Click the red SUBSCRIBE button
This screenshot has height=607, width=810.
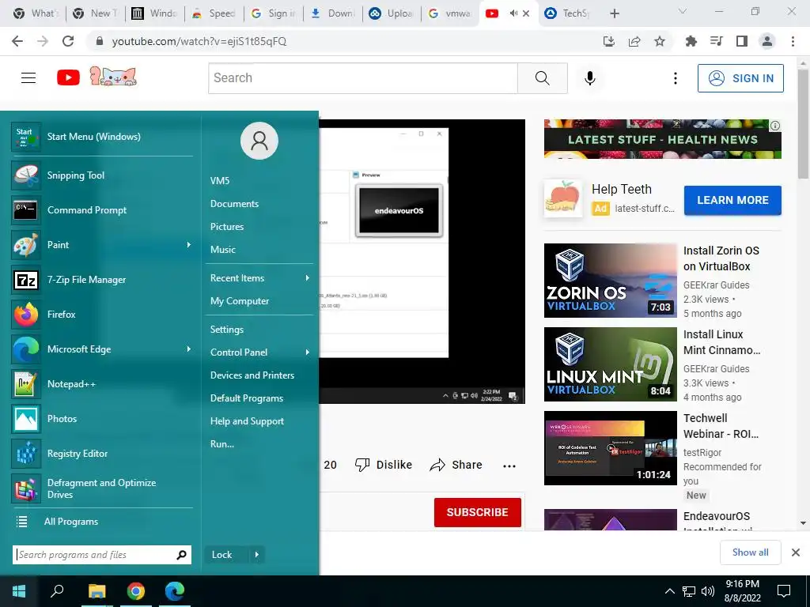click(x=477, y=512)
